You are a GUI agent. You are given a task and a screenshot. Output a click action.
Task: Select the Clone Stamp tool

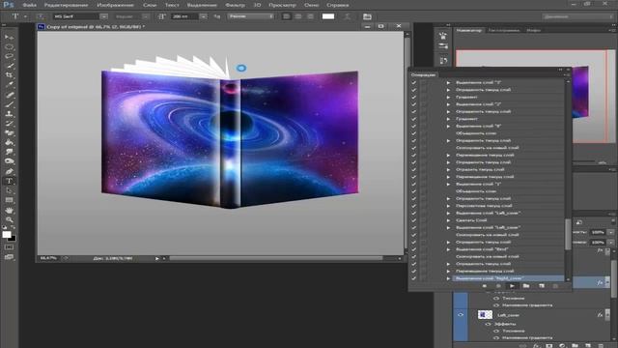(x=9, y=114)
